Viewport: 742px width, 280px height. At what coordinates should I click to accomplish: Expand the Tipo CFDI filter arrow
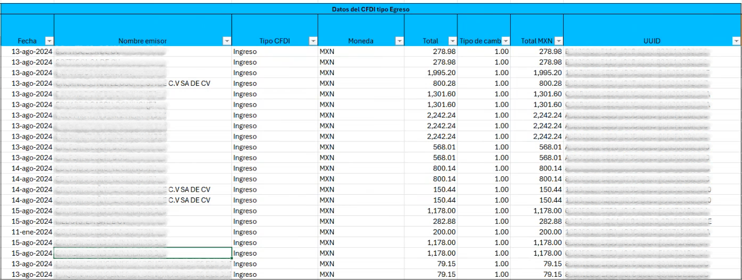click(x=313, y=41)
